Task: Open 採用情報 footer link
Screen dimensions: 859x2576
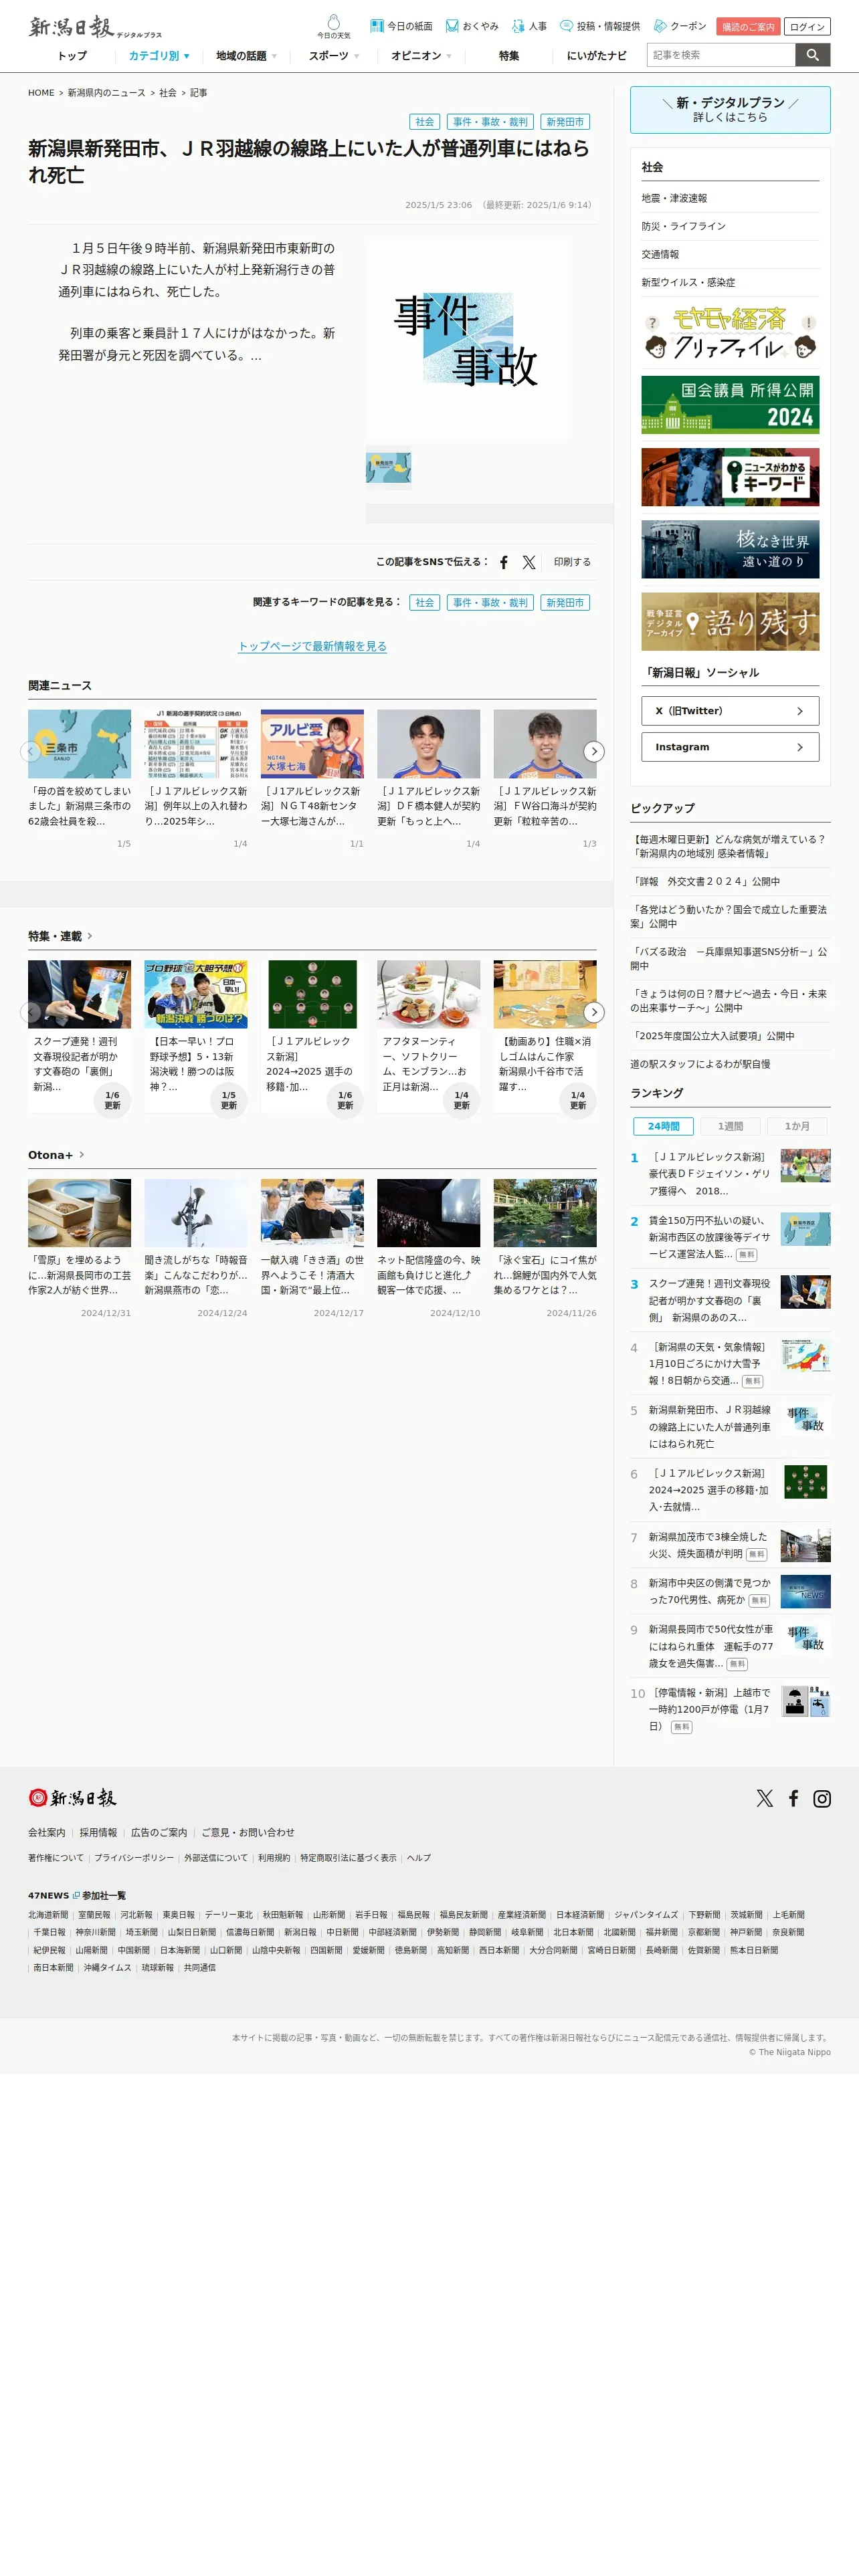Action: [98, 1833]
